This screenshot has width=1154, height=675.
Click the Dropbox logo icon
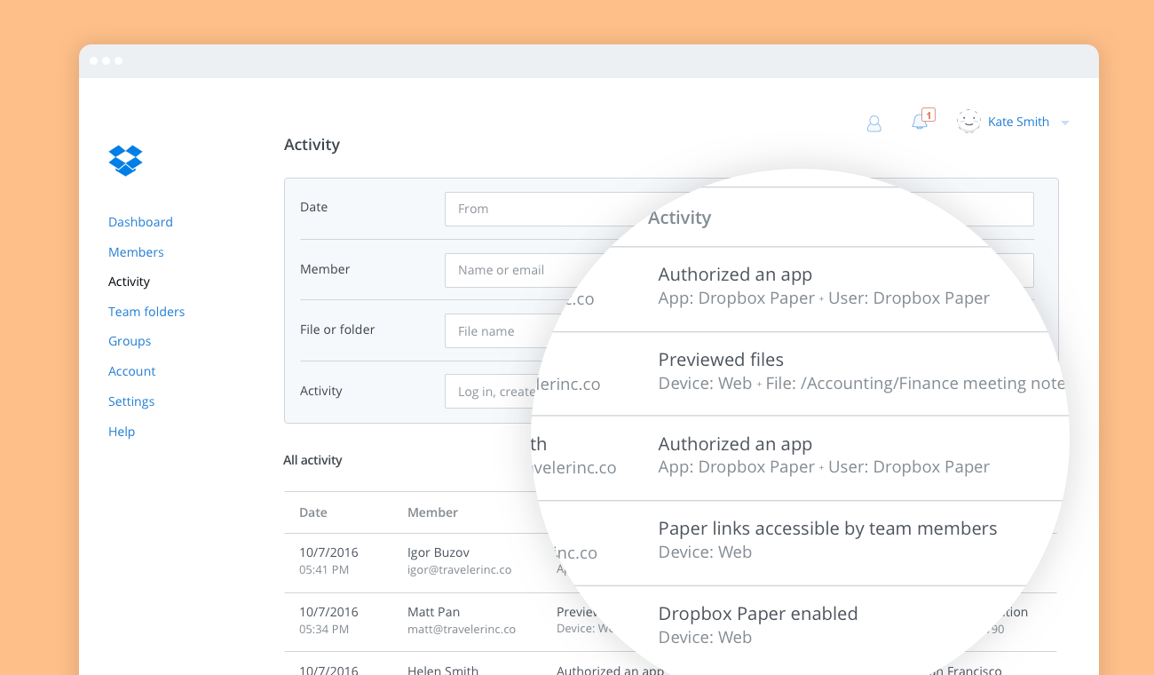click(x=125, y=160)
